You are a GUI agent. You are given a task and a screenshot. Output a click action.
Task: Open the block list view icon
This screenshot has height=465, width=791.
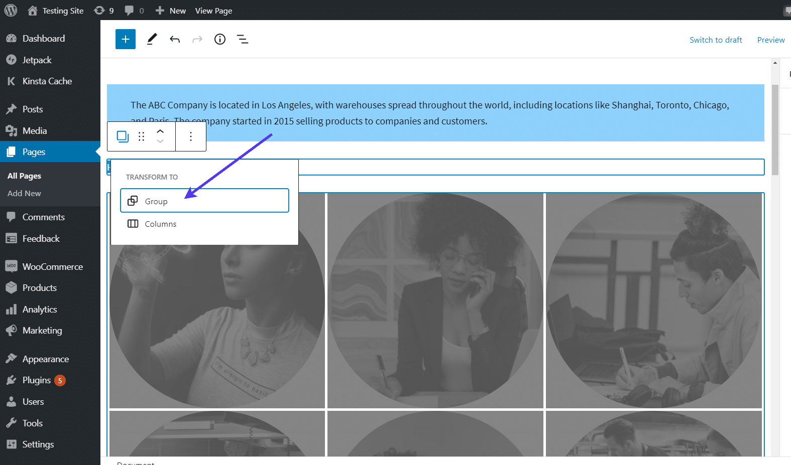tap(243, 39)
